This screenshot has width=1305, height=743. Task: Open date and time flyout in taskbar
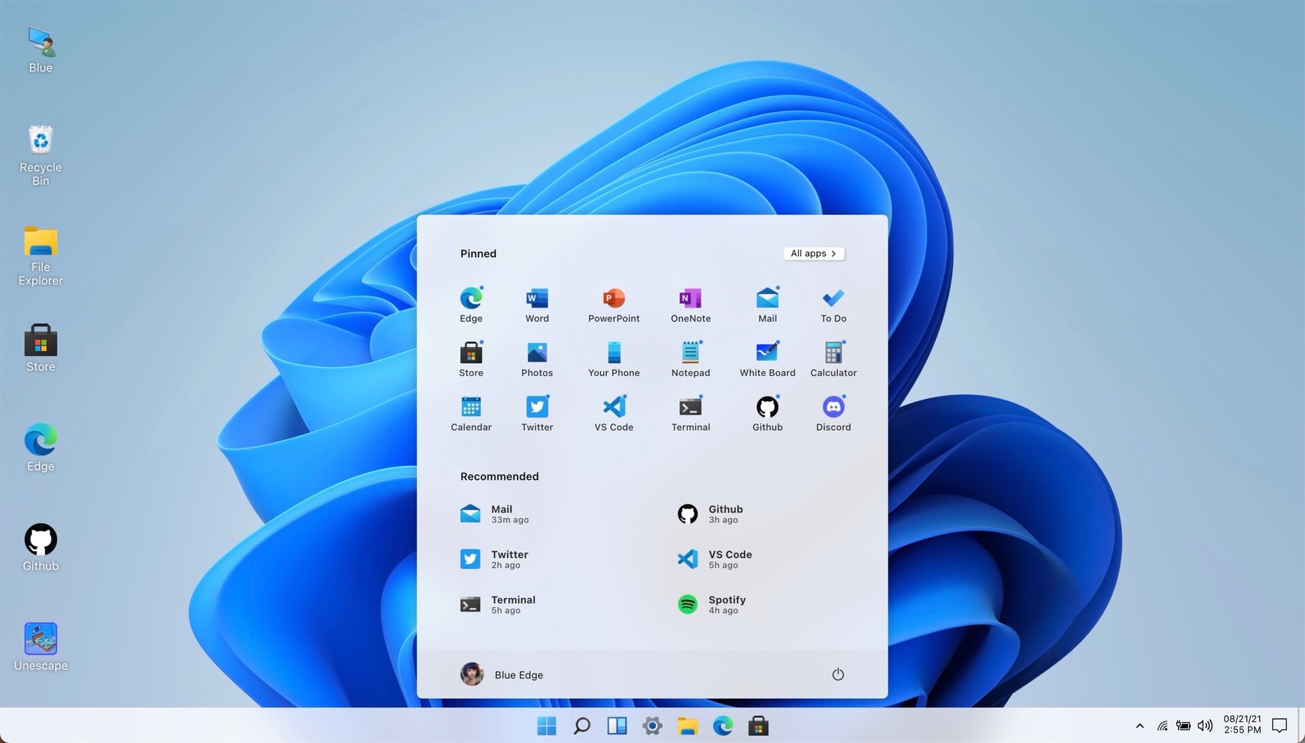(1242, 725)
